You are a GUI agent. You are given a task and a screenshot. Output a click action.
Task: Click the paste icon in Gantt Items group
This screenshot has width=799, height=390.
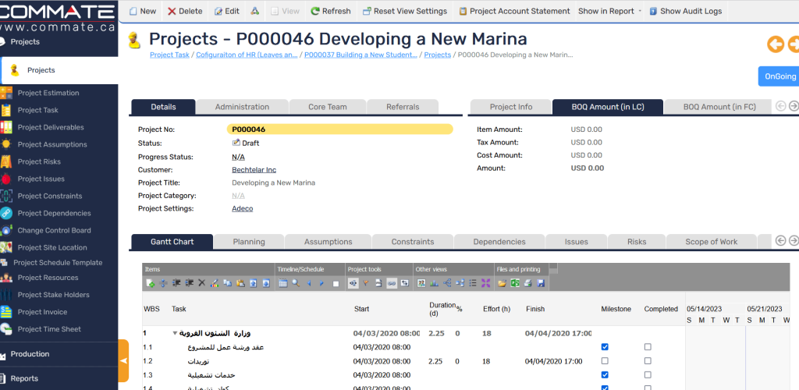[x=240, y=283]
